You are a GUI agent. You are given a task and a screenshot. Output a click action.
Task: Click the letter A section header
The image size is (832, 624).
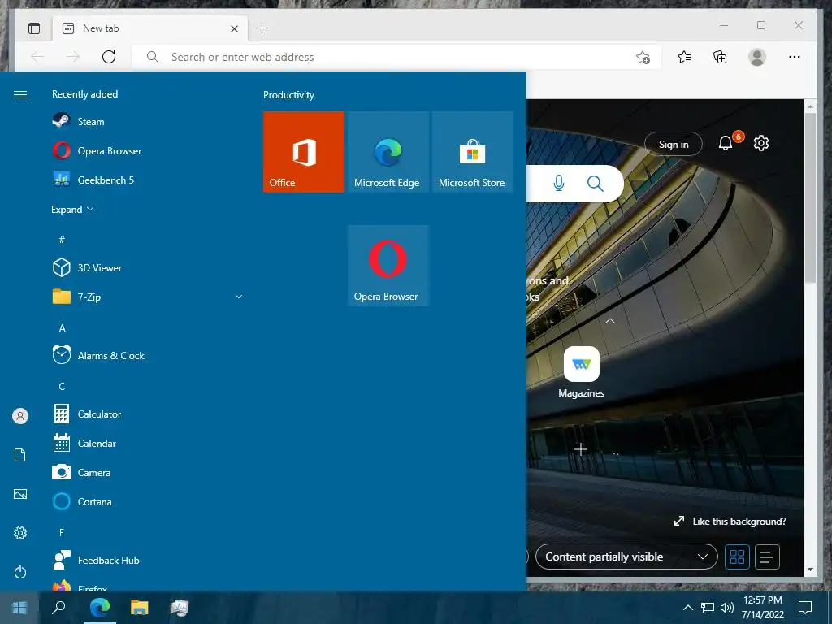click(x=62, y=328)
